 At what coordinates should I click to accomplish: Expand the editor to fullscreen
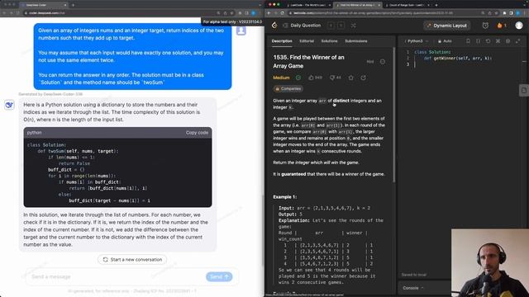tap(518, 41)
